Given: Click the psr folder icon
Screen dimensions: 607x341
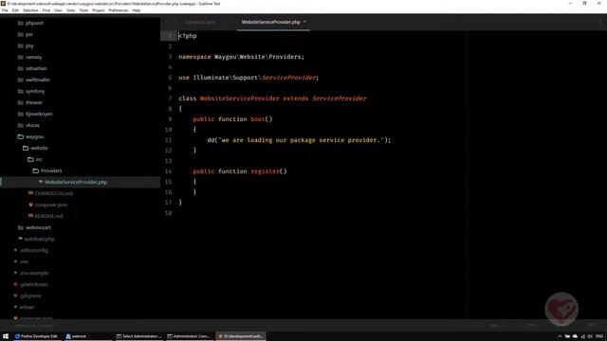Looking at the screenshot, I should pyautogui.click(x=21, y=34).
